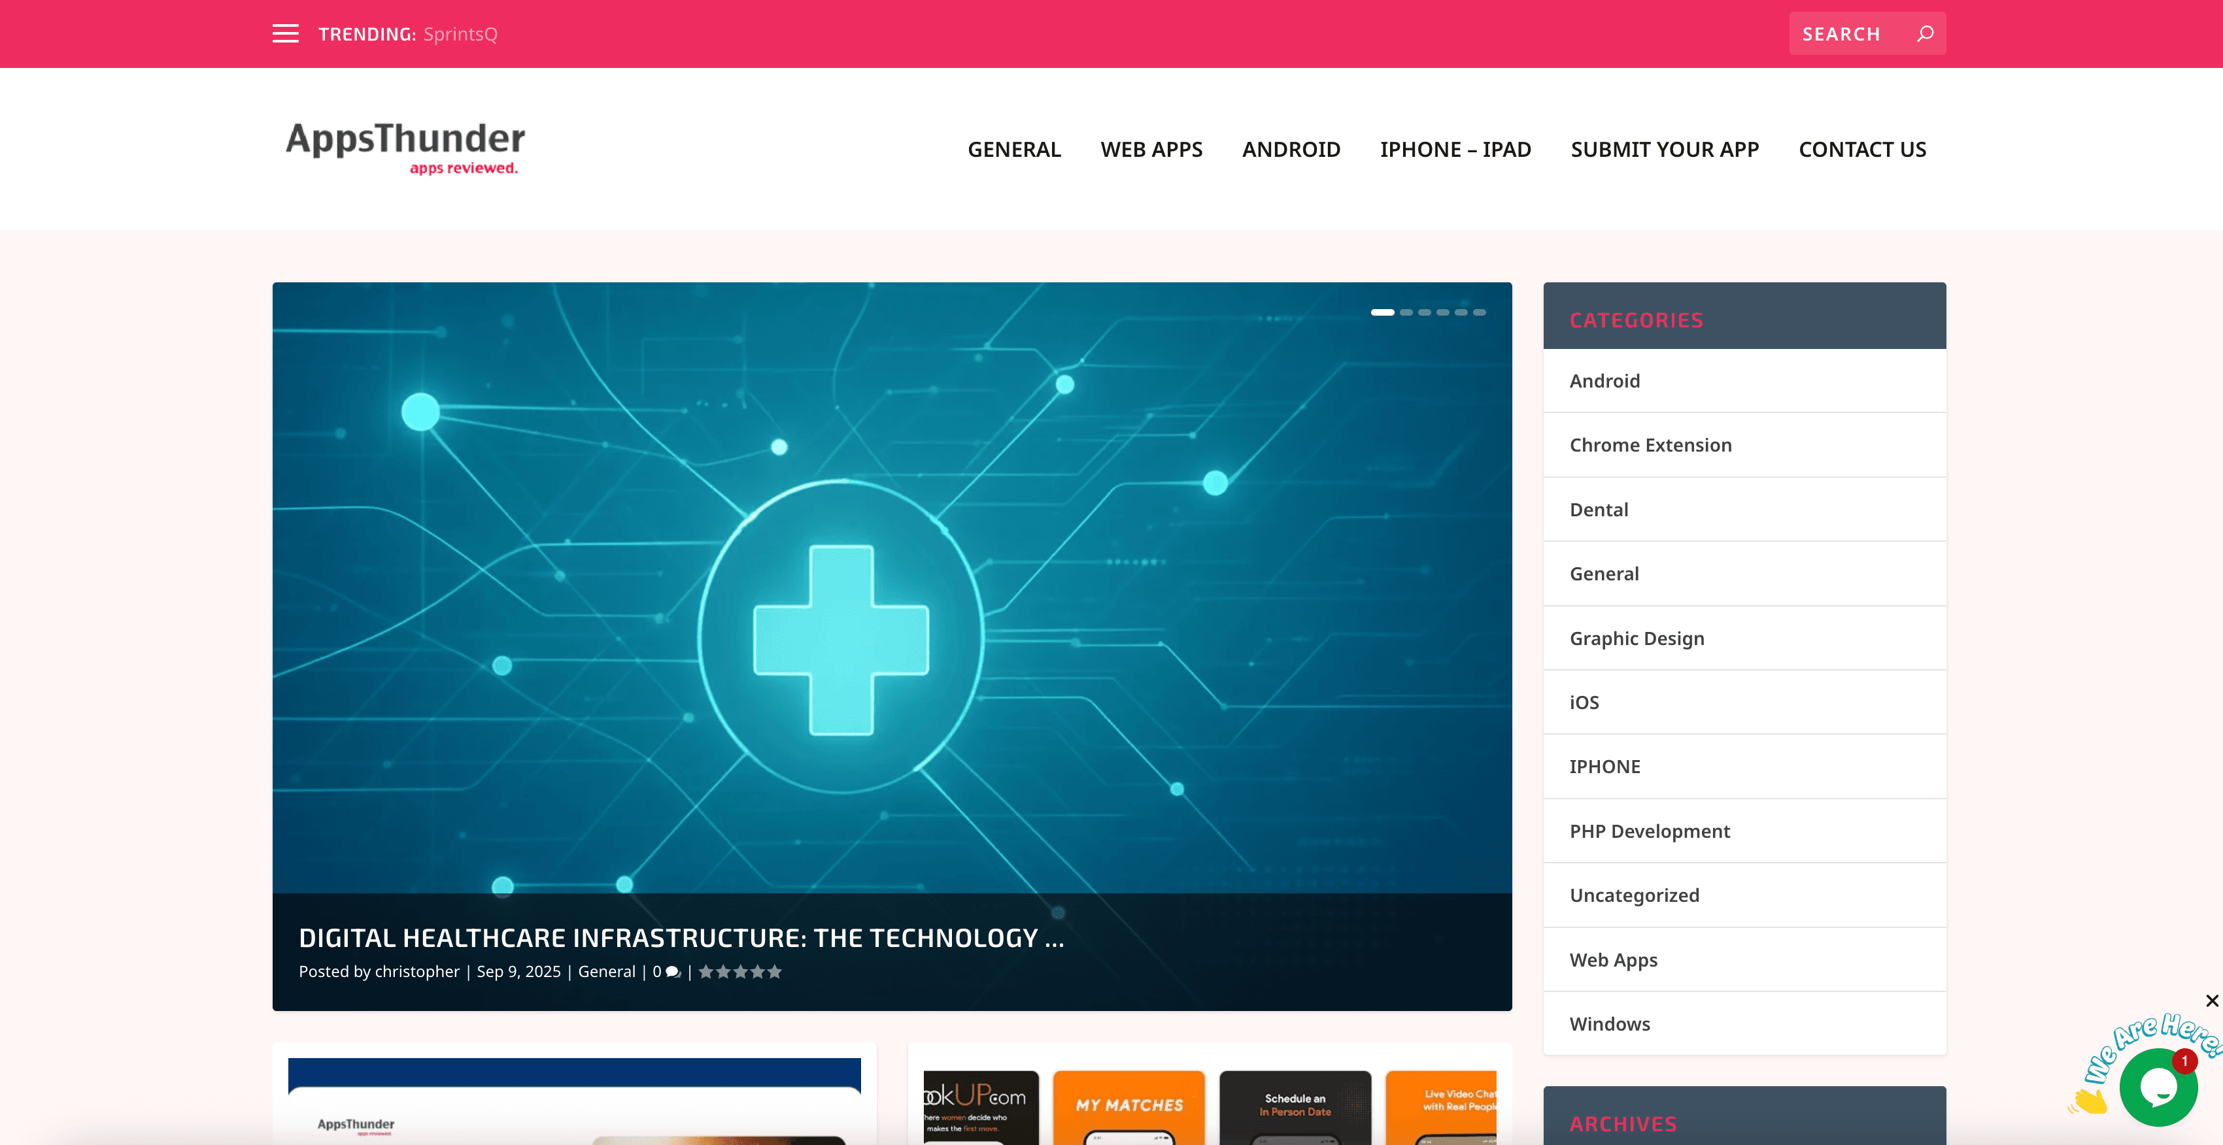This screenshot has width=2223, height=1145.
Task: Click the General category tag on featured post
Action: point(607,972)
